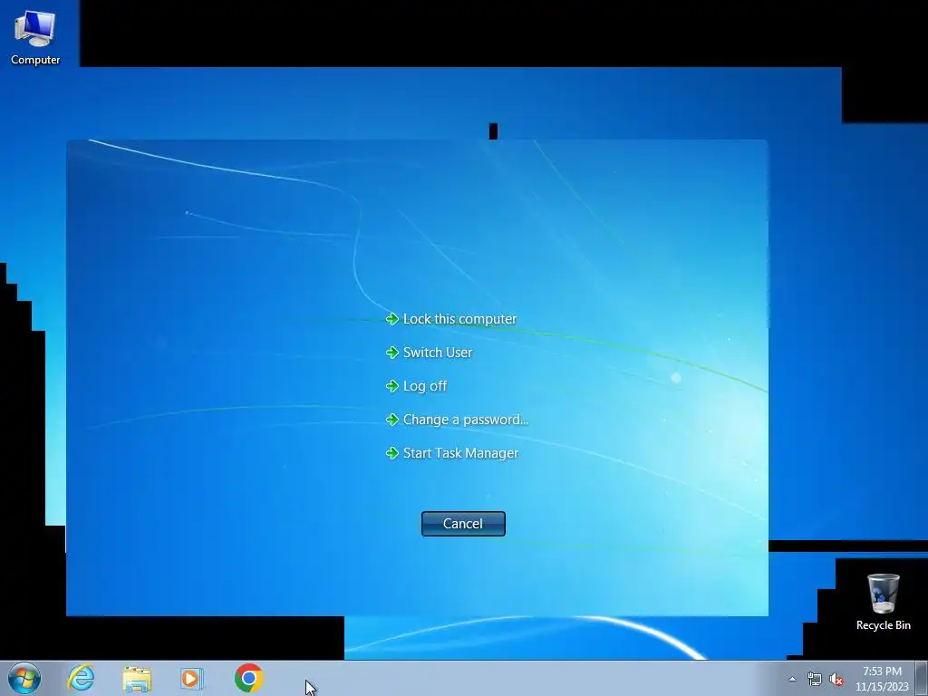Open the network status tray icon
Image resolution: width=928 pixels, height=696 pixels.
click(815, 679)
